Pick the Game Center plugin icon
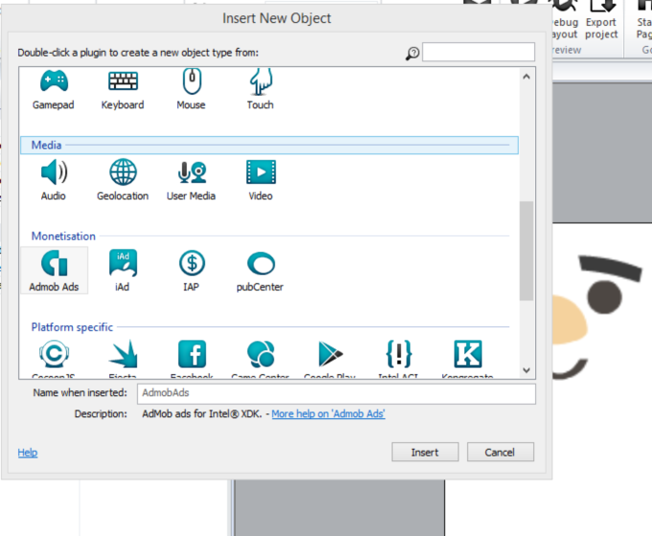Screen dimensions: 652x536 [x=261, y=354]
